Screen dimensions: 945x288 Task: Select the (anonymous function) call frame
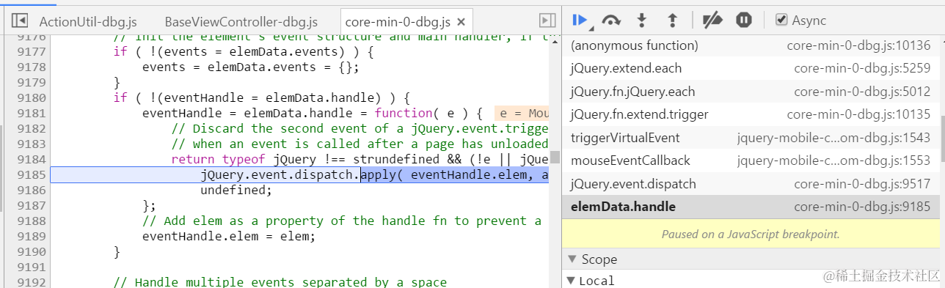click(751, 45)
